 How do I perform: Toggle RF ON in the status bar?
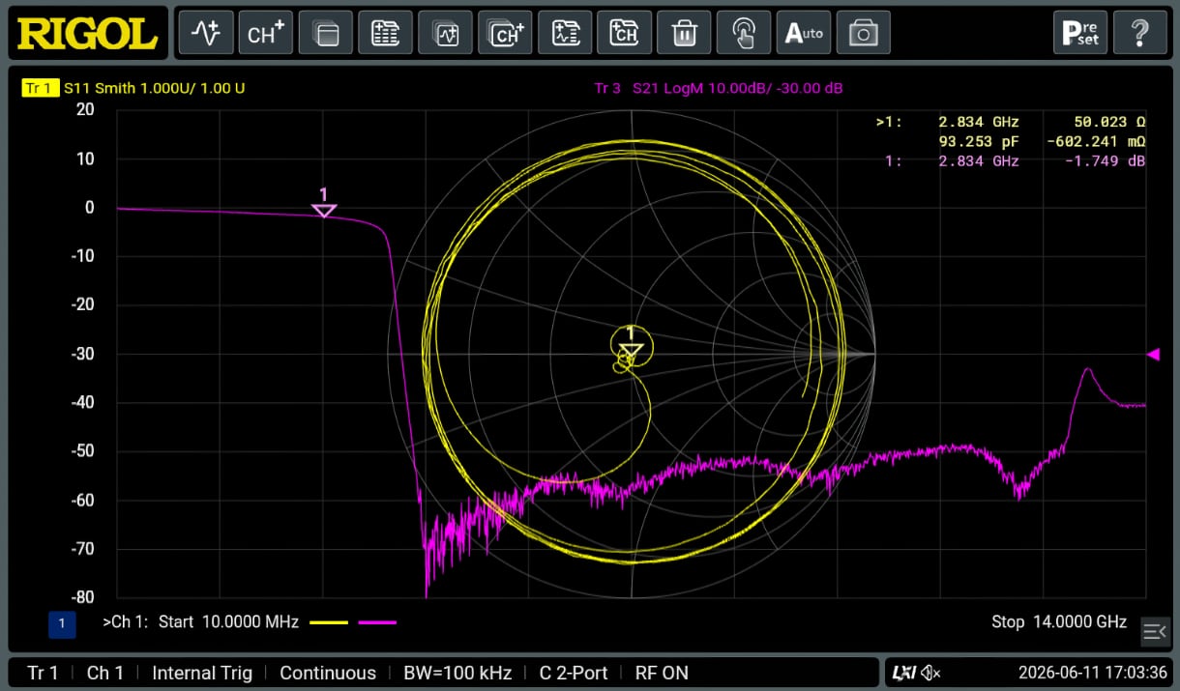coord(662,673)
